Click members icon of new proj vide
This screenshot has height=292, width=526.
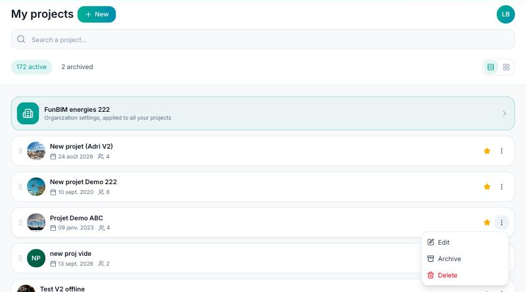tap(101, 264)
